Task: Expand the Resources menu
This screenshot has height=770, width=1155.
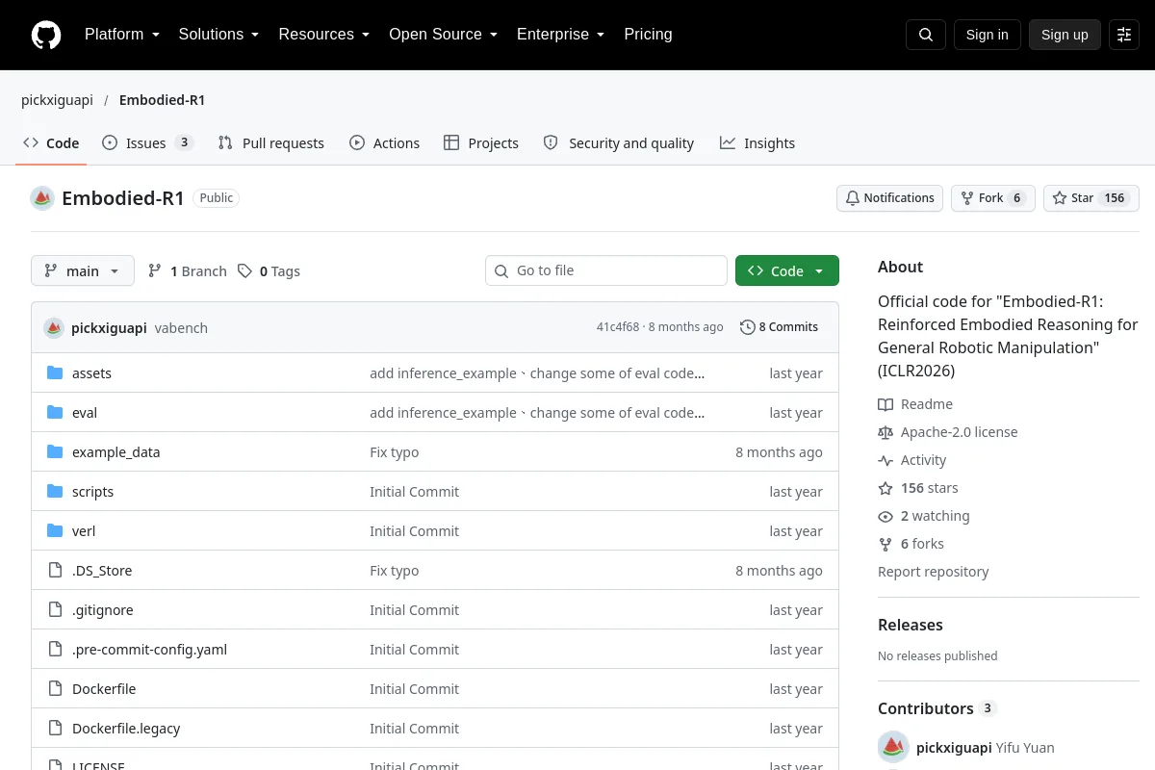Action: click(323, 35)
